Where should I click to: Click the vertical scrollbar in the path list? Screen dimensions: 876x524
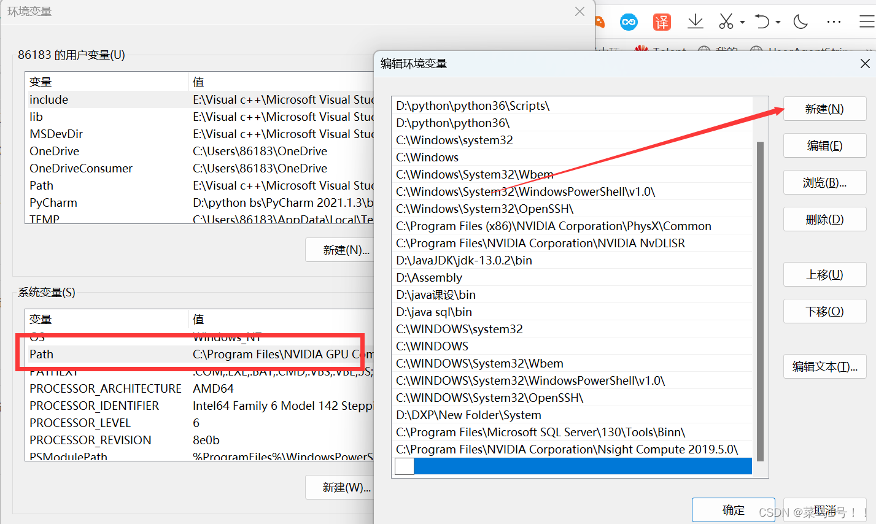tap(760, 301)
